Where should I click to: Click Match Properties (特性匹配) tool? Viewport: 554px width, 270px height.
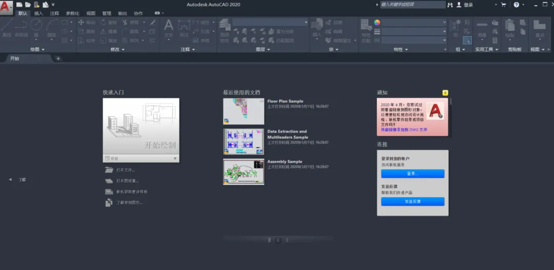coord(366,31)
